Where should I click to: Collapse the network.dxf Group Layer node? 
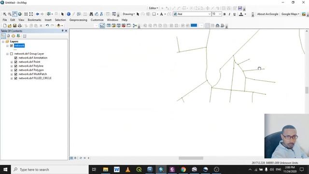pos(7,54)
